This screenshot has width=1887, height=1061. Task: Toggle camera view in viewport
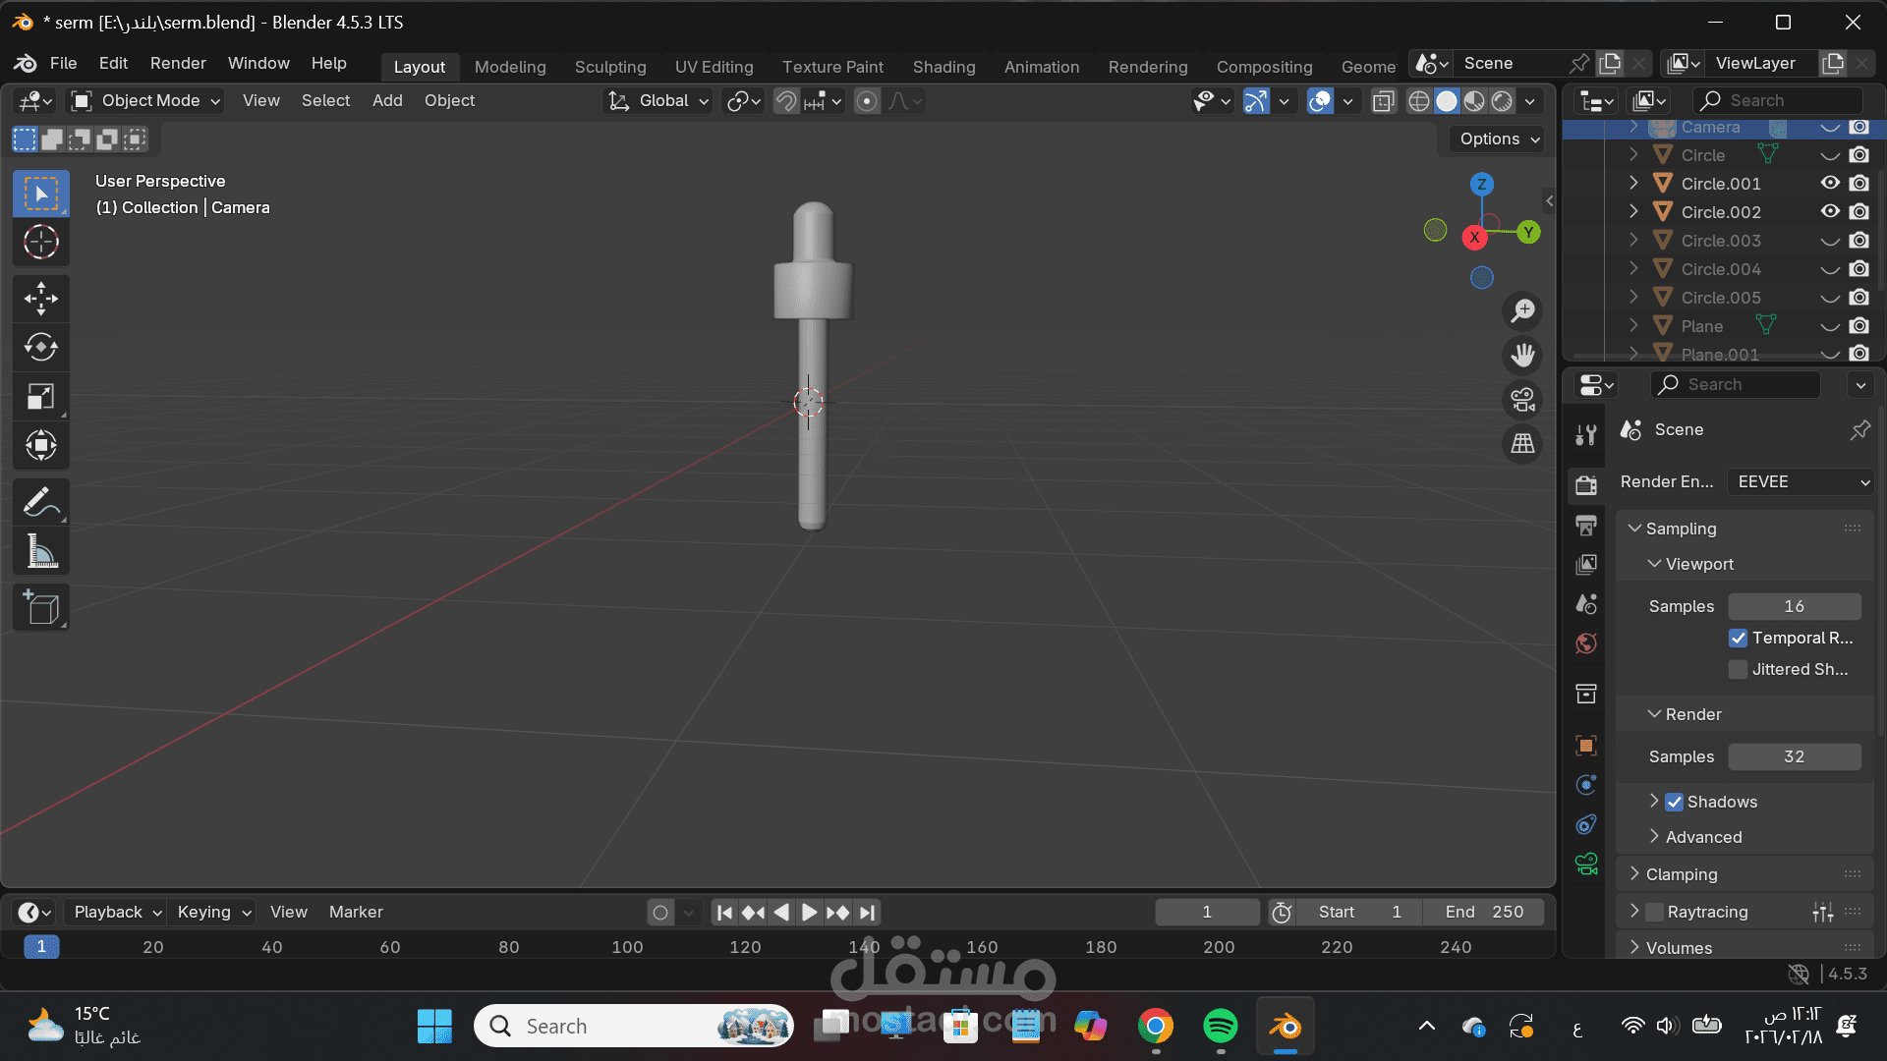click(1522, 400)
